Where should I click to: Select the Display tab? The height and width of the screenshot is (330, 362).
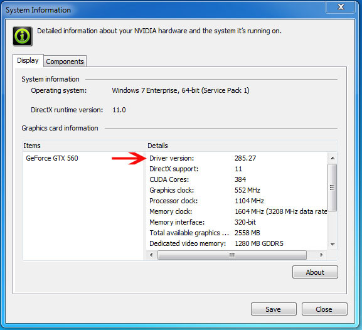tap(28, 60)
